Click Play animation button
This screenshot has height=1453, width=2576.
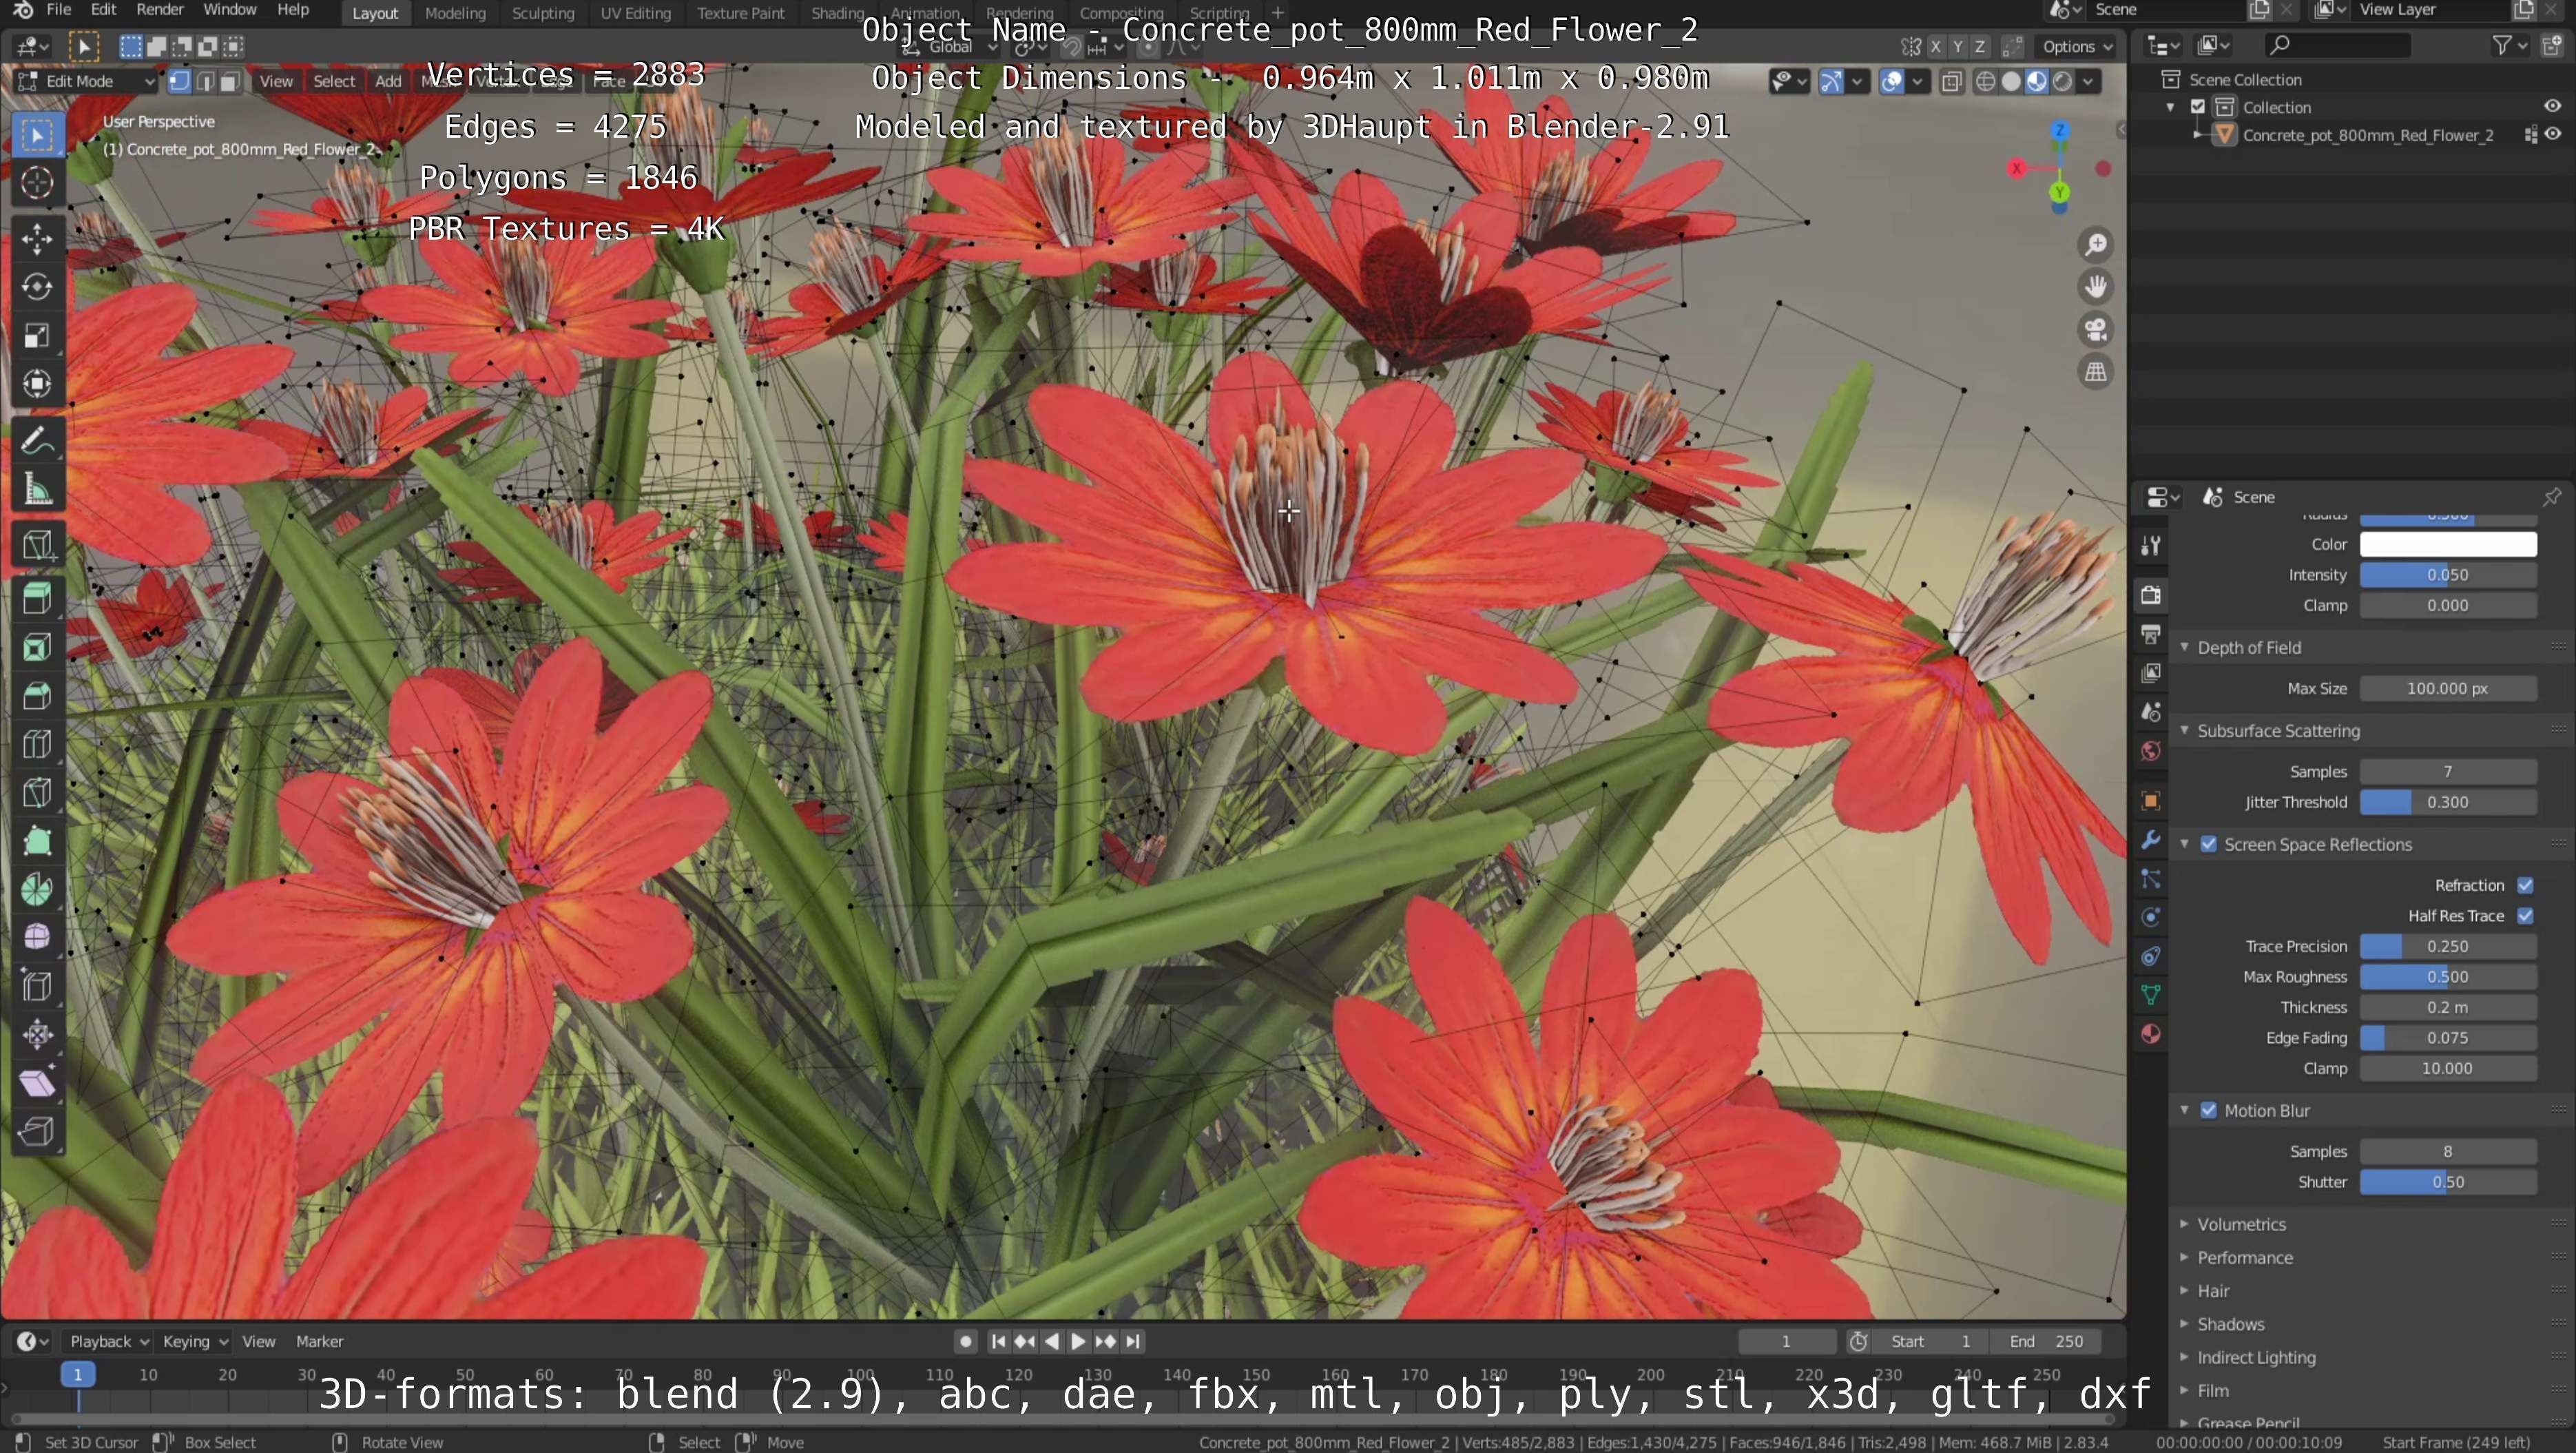(1078, 1342)
